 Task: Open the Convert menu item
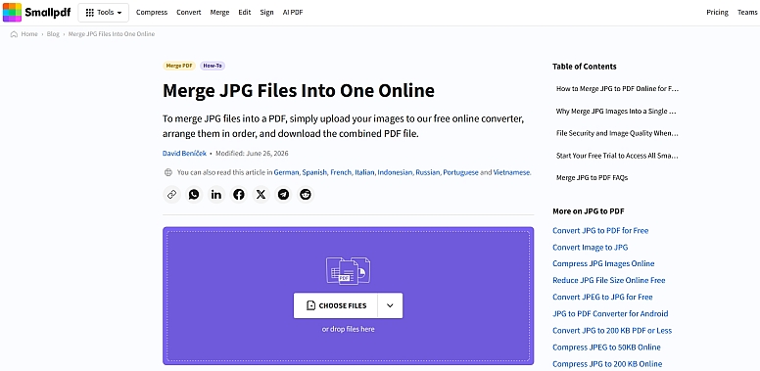point(189,13)
